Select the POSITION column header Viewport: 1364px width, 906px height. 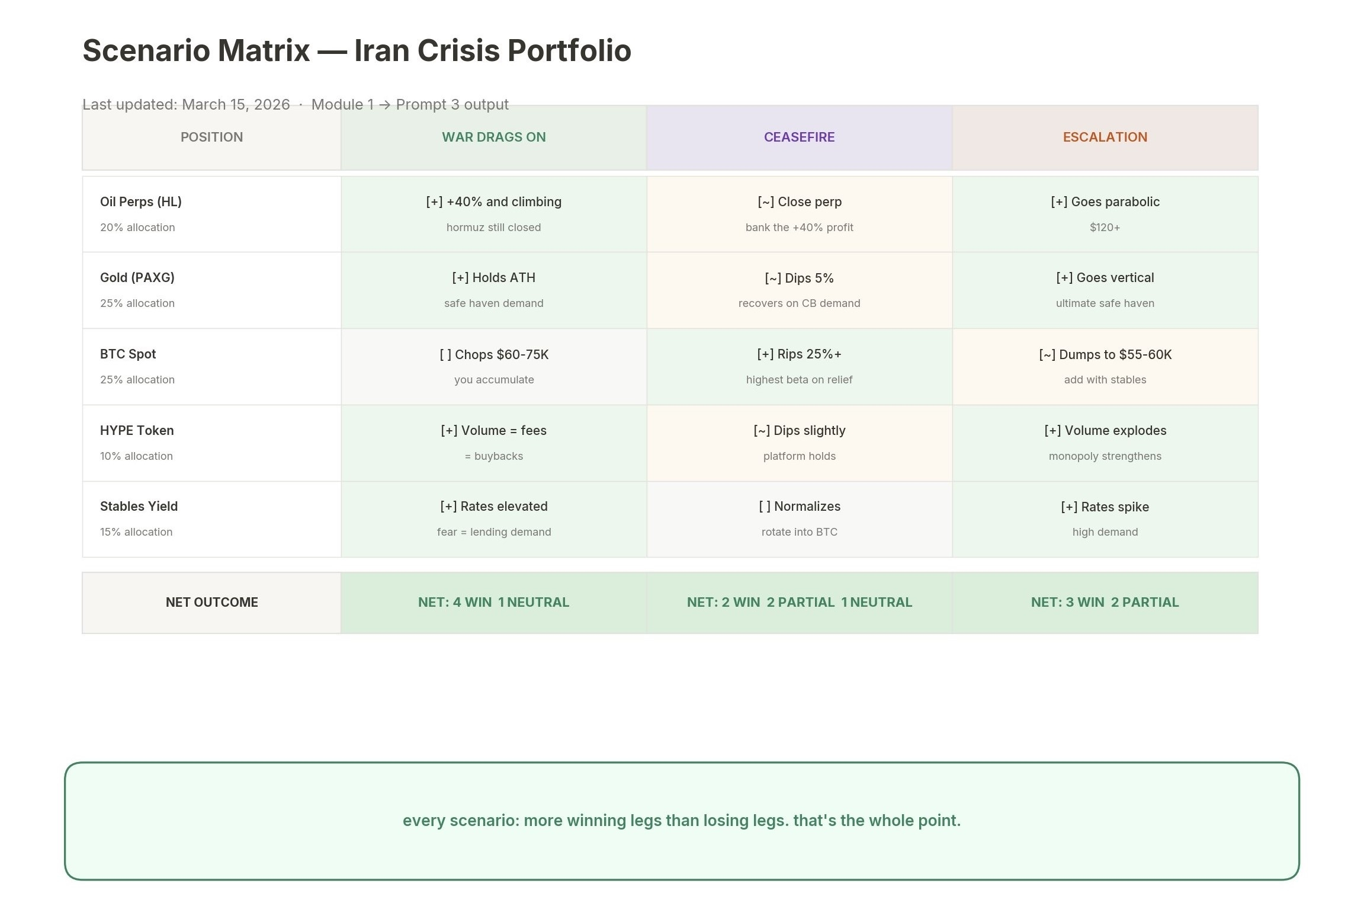[x=211, y=137]
